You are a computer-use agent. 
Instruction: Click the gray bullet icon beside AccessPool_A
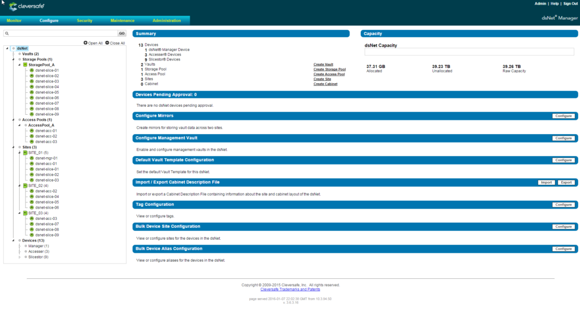[26, 125]
